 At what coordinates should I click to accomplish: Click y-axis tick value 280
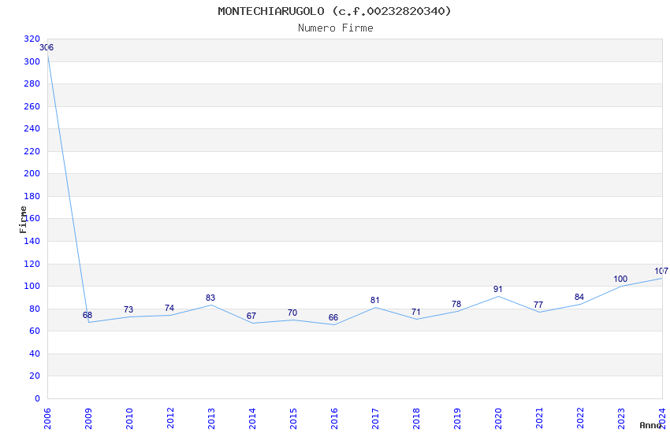point(32,83)
